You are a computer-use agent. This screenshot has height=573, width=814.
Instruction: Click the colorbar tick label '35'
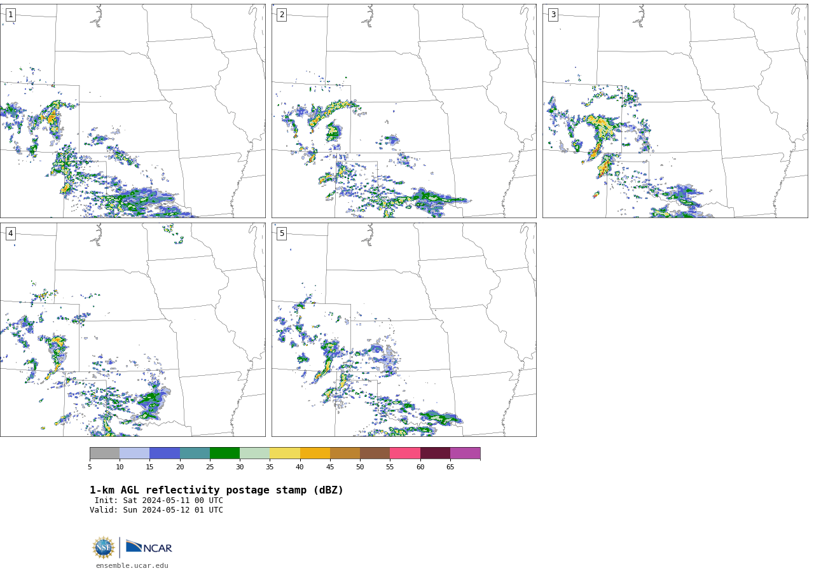click(x=270, y=467)
